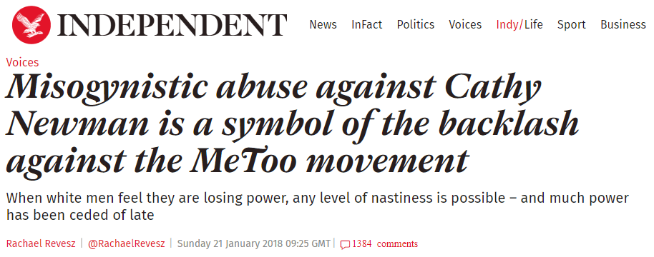
Task: Select the Politics navigation item
Action: (416, 25)
